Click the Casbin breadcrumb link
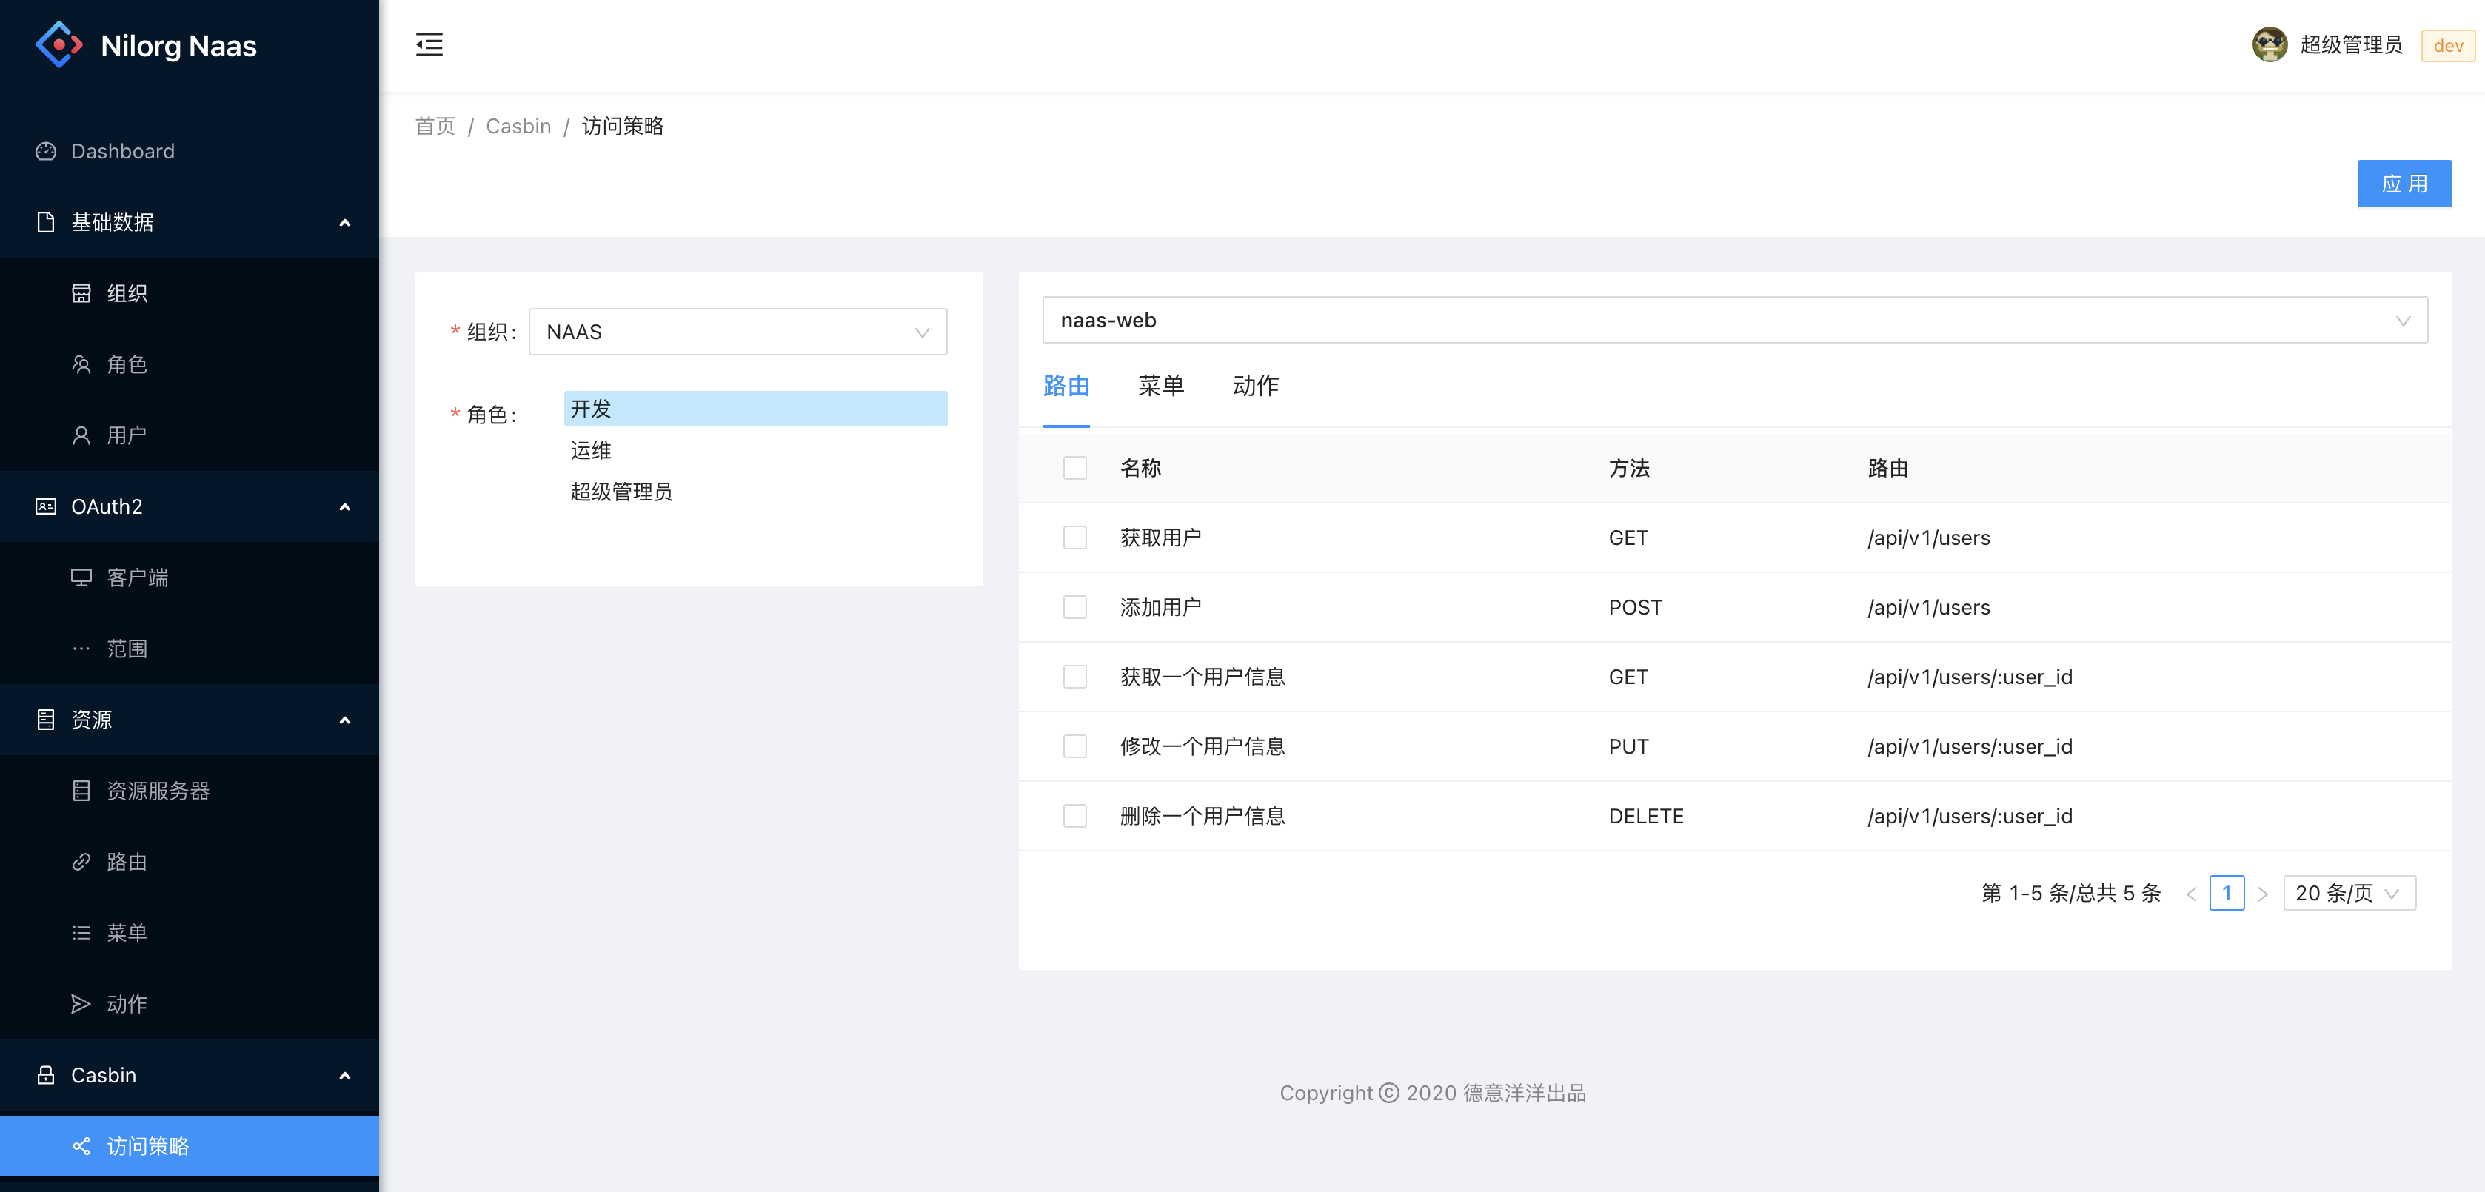This screenshot has height=1192, width=2485. [x=518, y=127]
